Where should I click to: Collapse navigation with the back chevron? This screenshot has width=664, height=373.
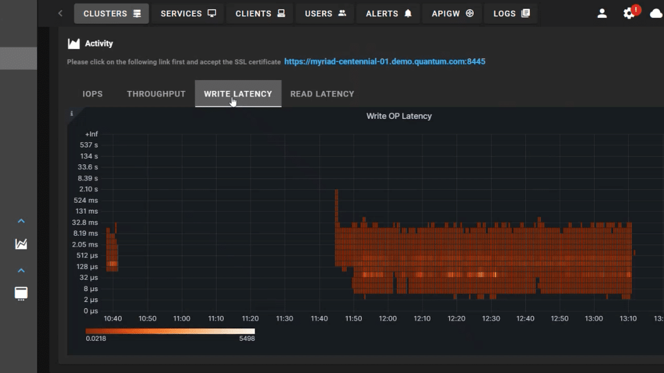60,14
